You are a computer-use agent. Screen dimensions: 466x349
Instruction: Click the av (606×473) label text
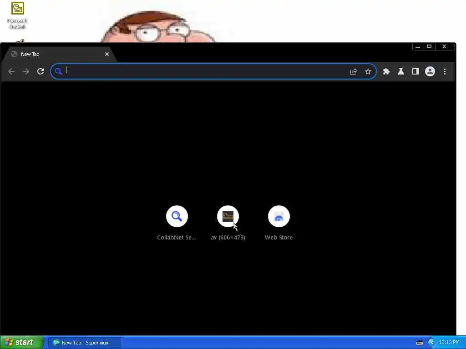click(x=228, y=237)
